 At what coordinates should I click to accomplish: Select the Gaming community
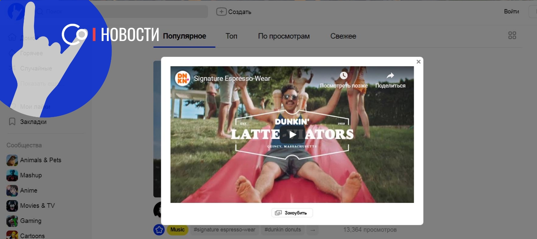(x=24, y=221)
